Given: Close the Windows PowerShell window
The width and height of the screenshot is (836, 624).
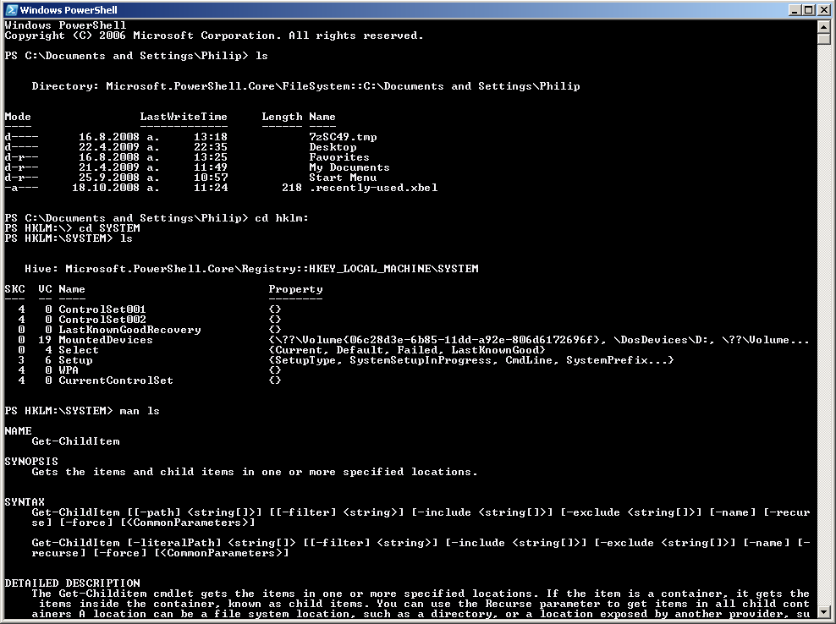Looking at the screenshot, I should (822, 9).
